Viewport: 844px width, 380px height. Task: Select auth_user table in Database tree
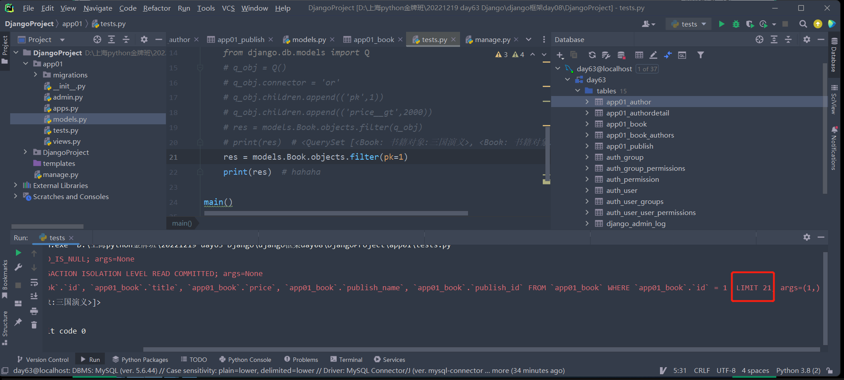621,190
